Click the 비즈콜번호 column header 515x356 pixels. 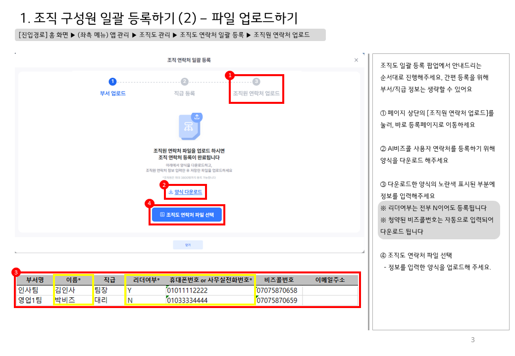(x=279, y=280)
